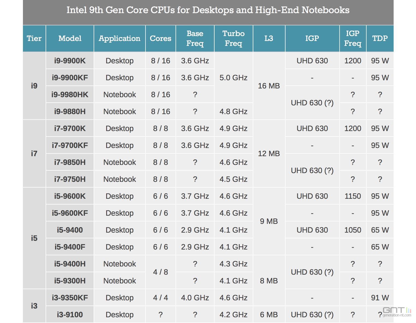Click the 'Cores' column header
The width and height of the screenshot is (416, 323).
(x=161, y=38)
